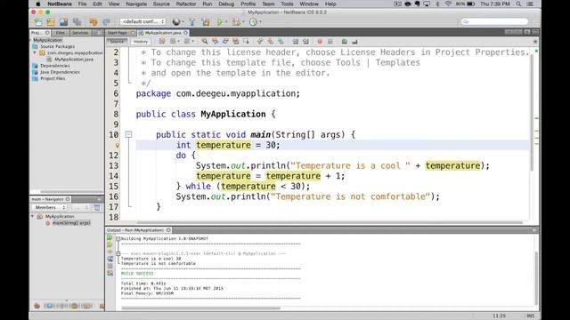Click the Clean and Build icon
The image size is (570, 320).
206,21
